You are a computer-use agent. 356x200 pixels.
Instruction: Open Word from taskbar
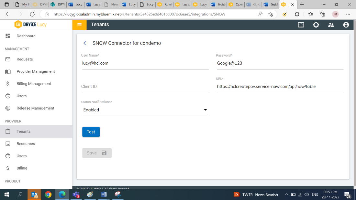[x=104, y=195]
